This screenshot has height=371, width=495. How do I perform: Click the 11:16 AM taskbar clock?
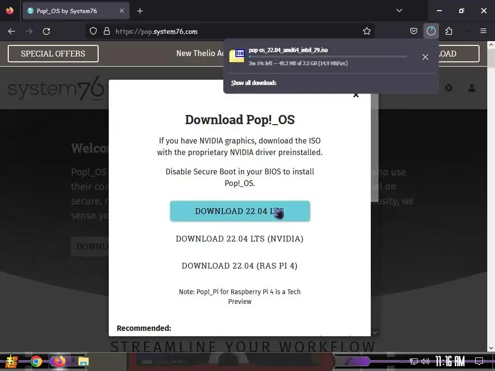click(x=450, y=361)
